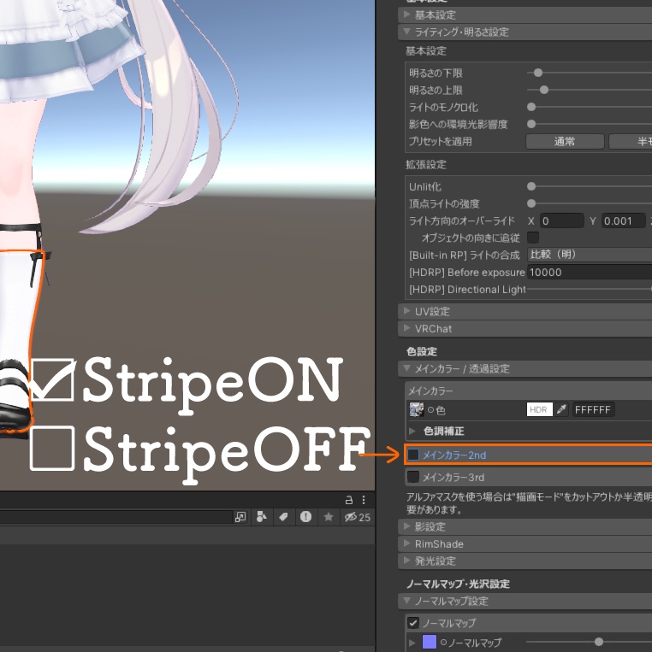The image size is (652, 652).
Task: Open the Project window three-dot menu
Action: (364, 500)
